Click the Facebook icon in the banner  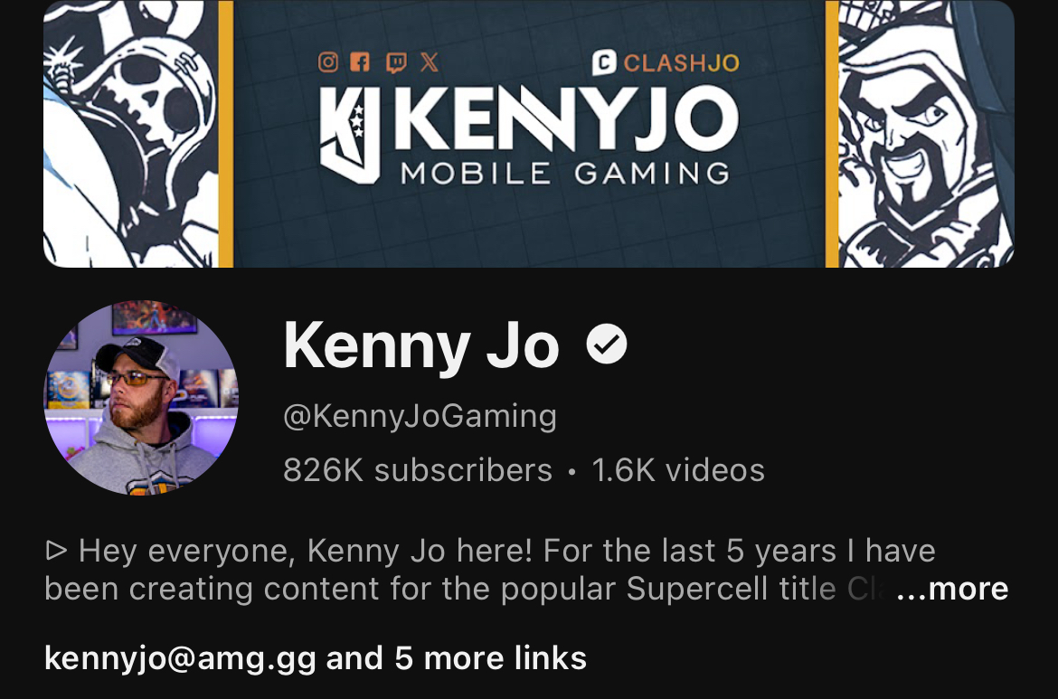pos(360,62)
